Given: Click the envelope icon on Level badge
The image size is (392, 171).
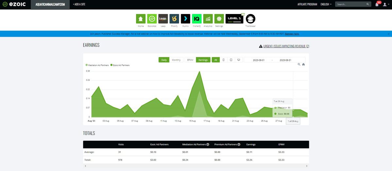Looking at the screenshot, I should 243,14.
